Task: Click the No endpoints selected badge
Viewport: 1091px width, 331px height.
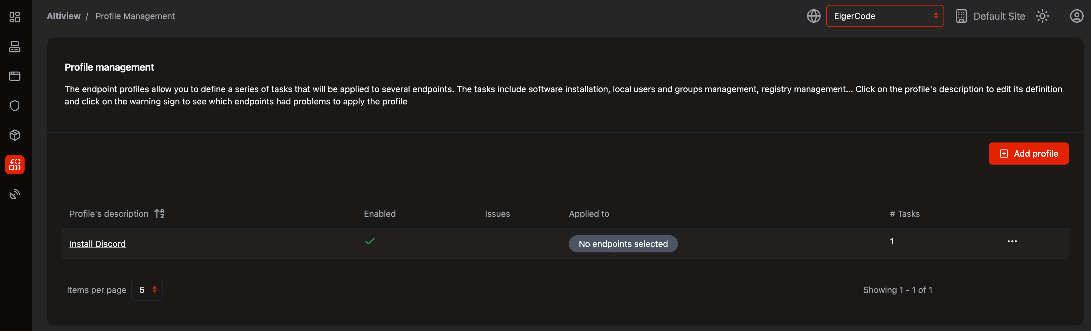Action: click(623, 244)
